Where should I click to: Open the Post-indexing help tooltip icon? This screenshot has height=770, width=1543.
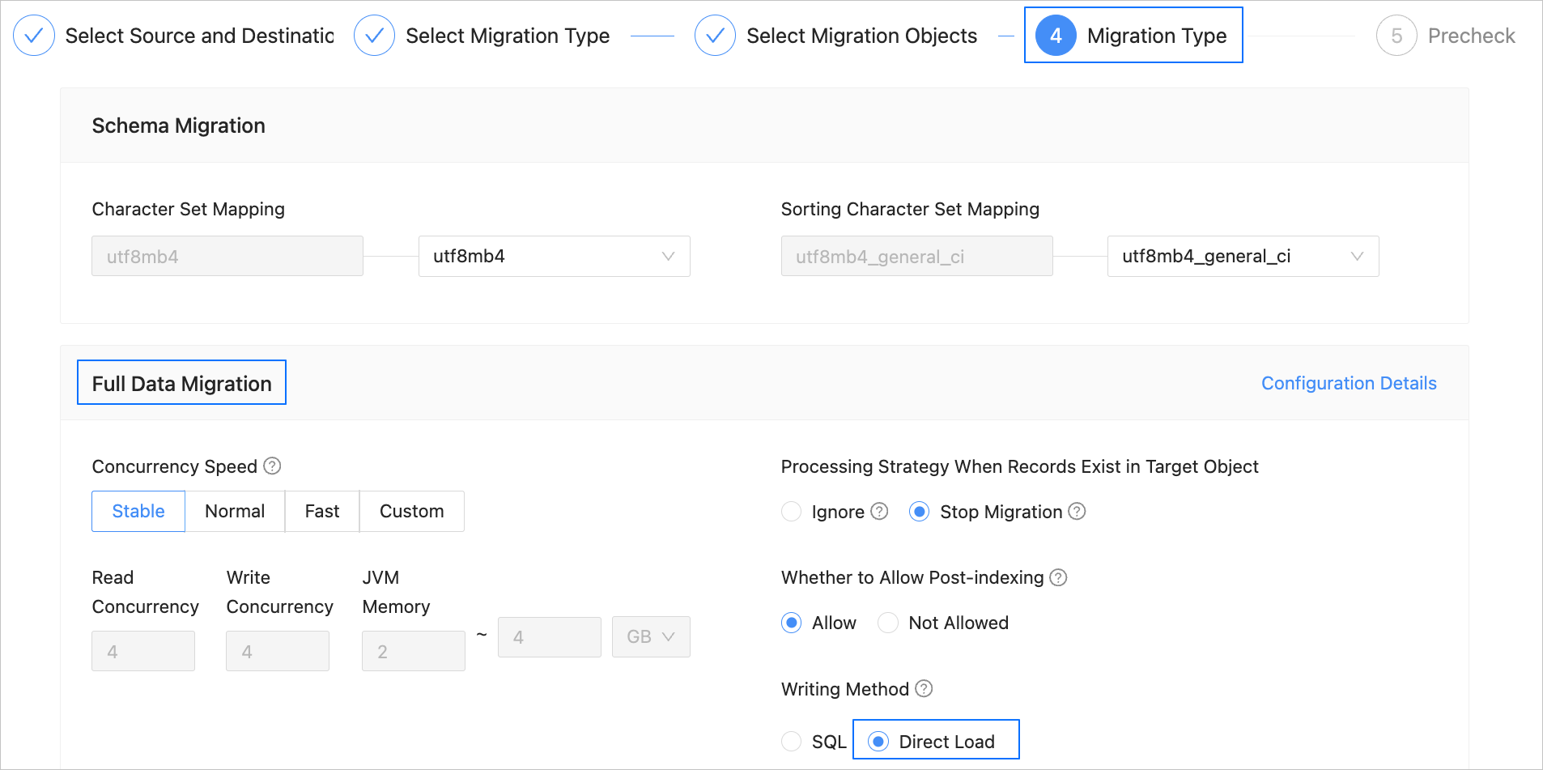[x=1058, y=577]
